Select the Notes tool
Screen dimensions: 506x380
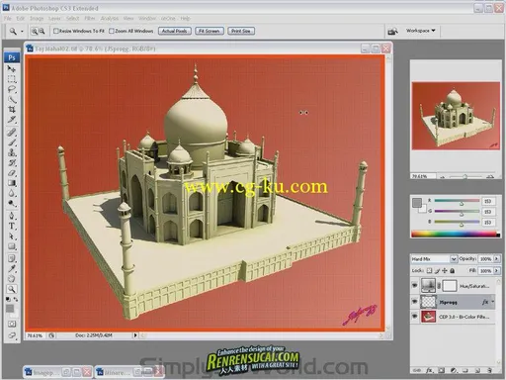click(12, 258)
